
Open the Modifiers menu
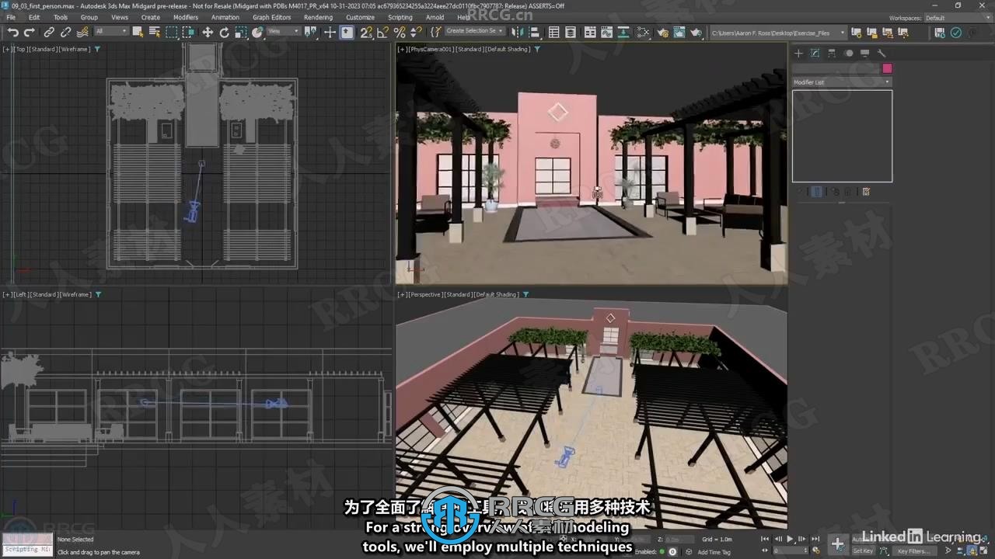click(186, 17)
